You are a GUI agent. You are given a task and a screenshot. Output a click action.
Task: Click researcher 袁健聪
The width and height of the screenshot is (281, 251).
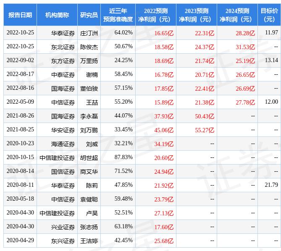tap(89, 199)
